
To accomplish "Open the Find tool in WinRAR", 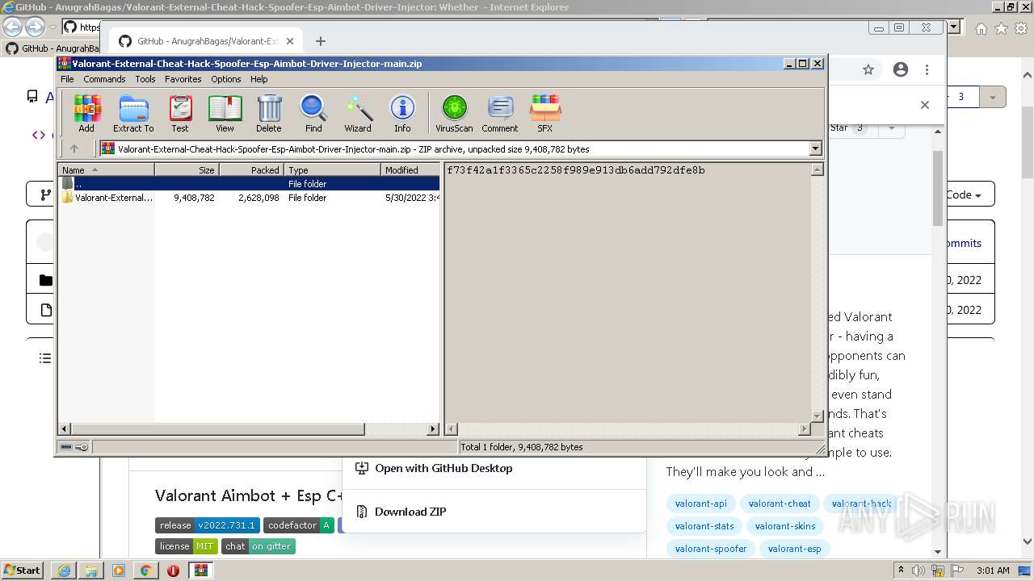I will click(313, 113).
